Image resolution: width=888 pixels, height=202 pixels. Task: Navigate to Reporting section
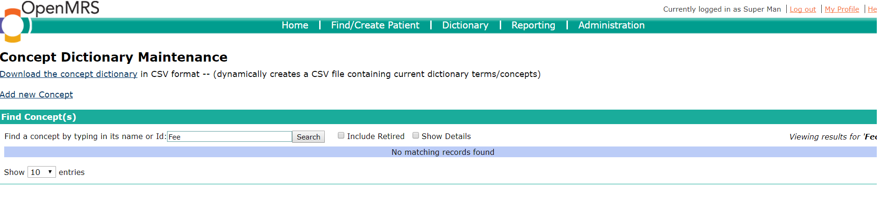pos(533,25)
